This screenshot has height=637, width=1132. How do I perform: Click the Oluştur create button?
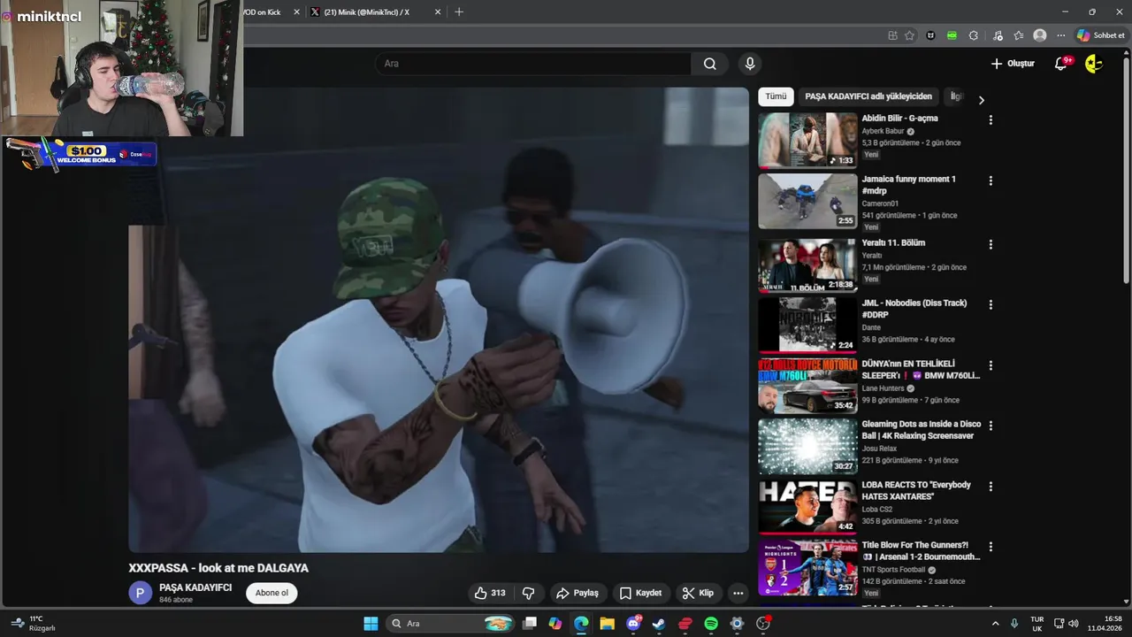point(1012,64)
